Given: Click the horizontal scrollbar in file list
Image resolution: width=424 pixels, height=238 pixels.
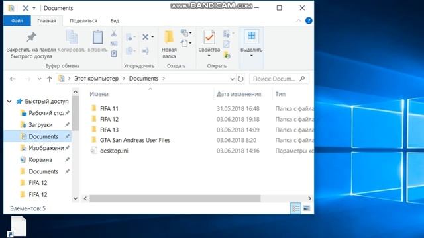Looking at the screenshot, I should point(175,198).
